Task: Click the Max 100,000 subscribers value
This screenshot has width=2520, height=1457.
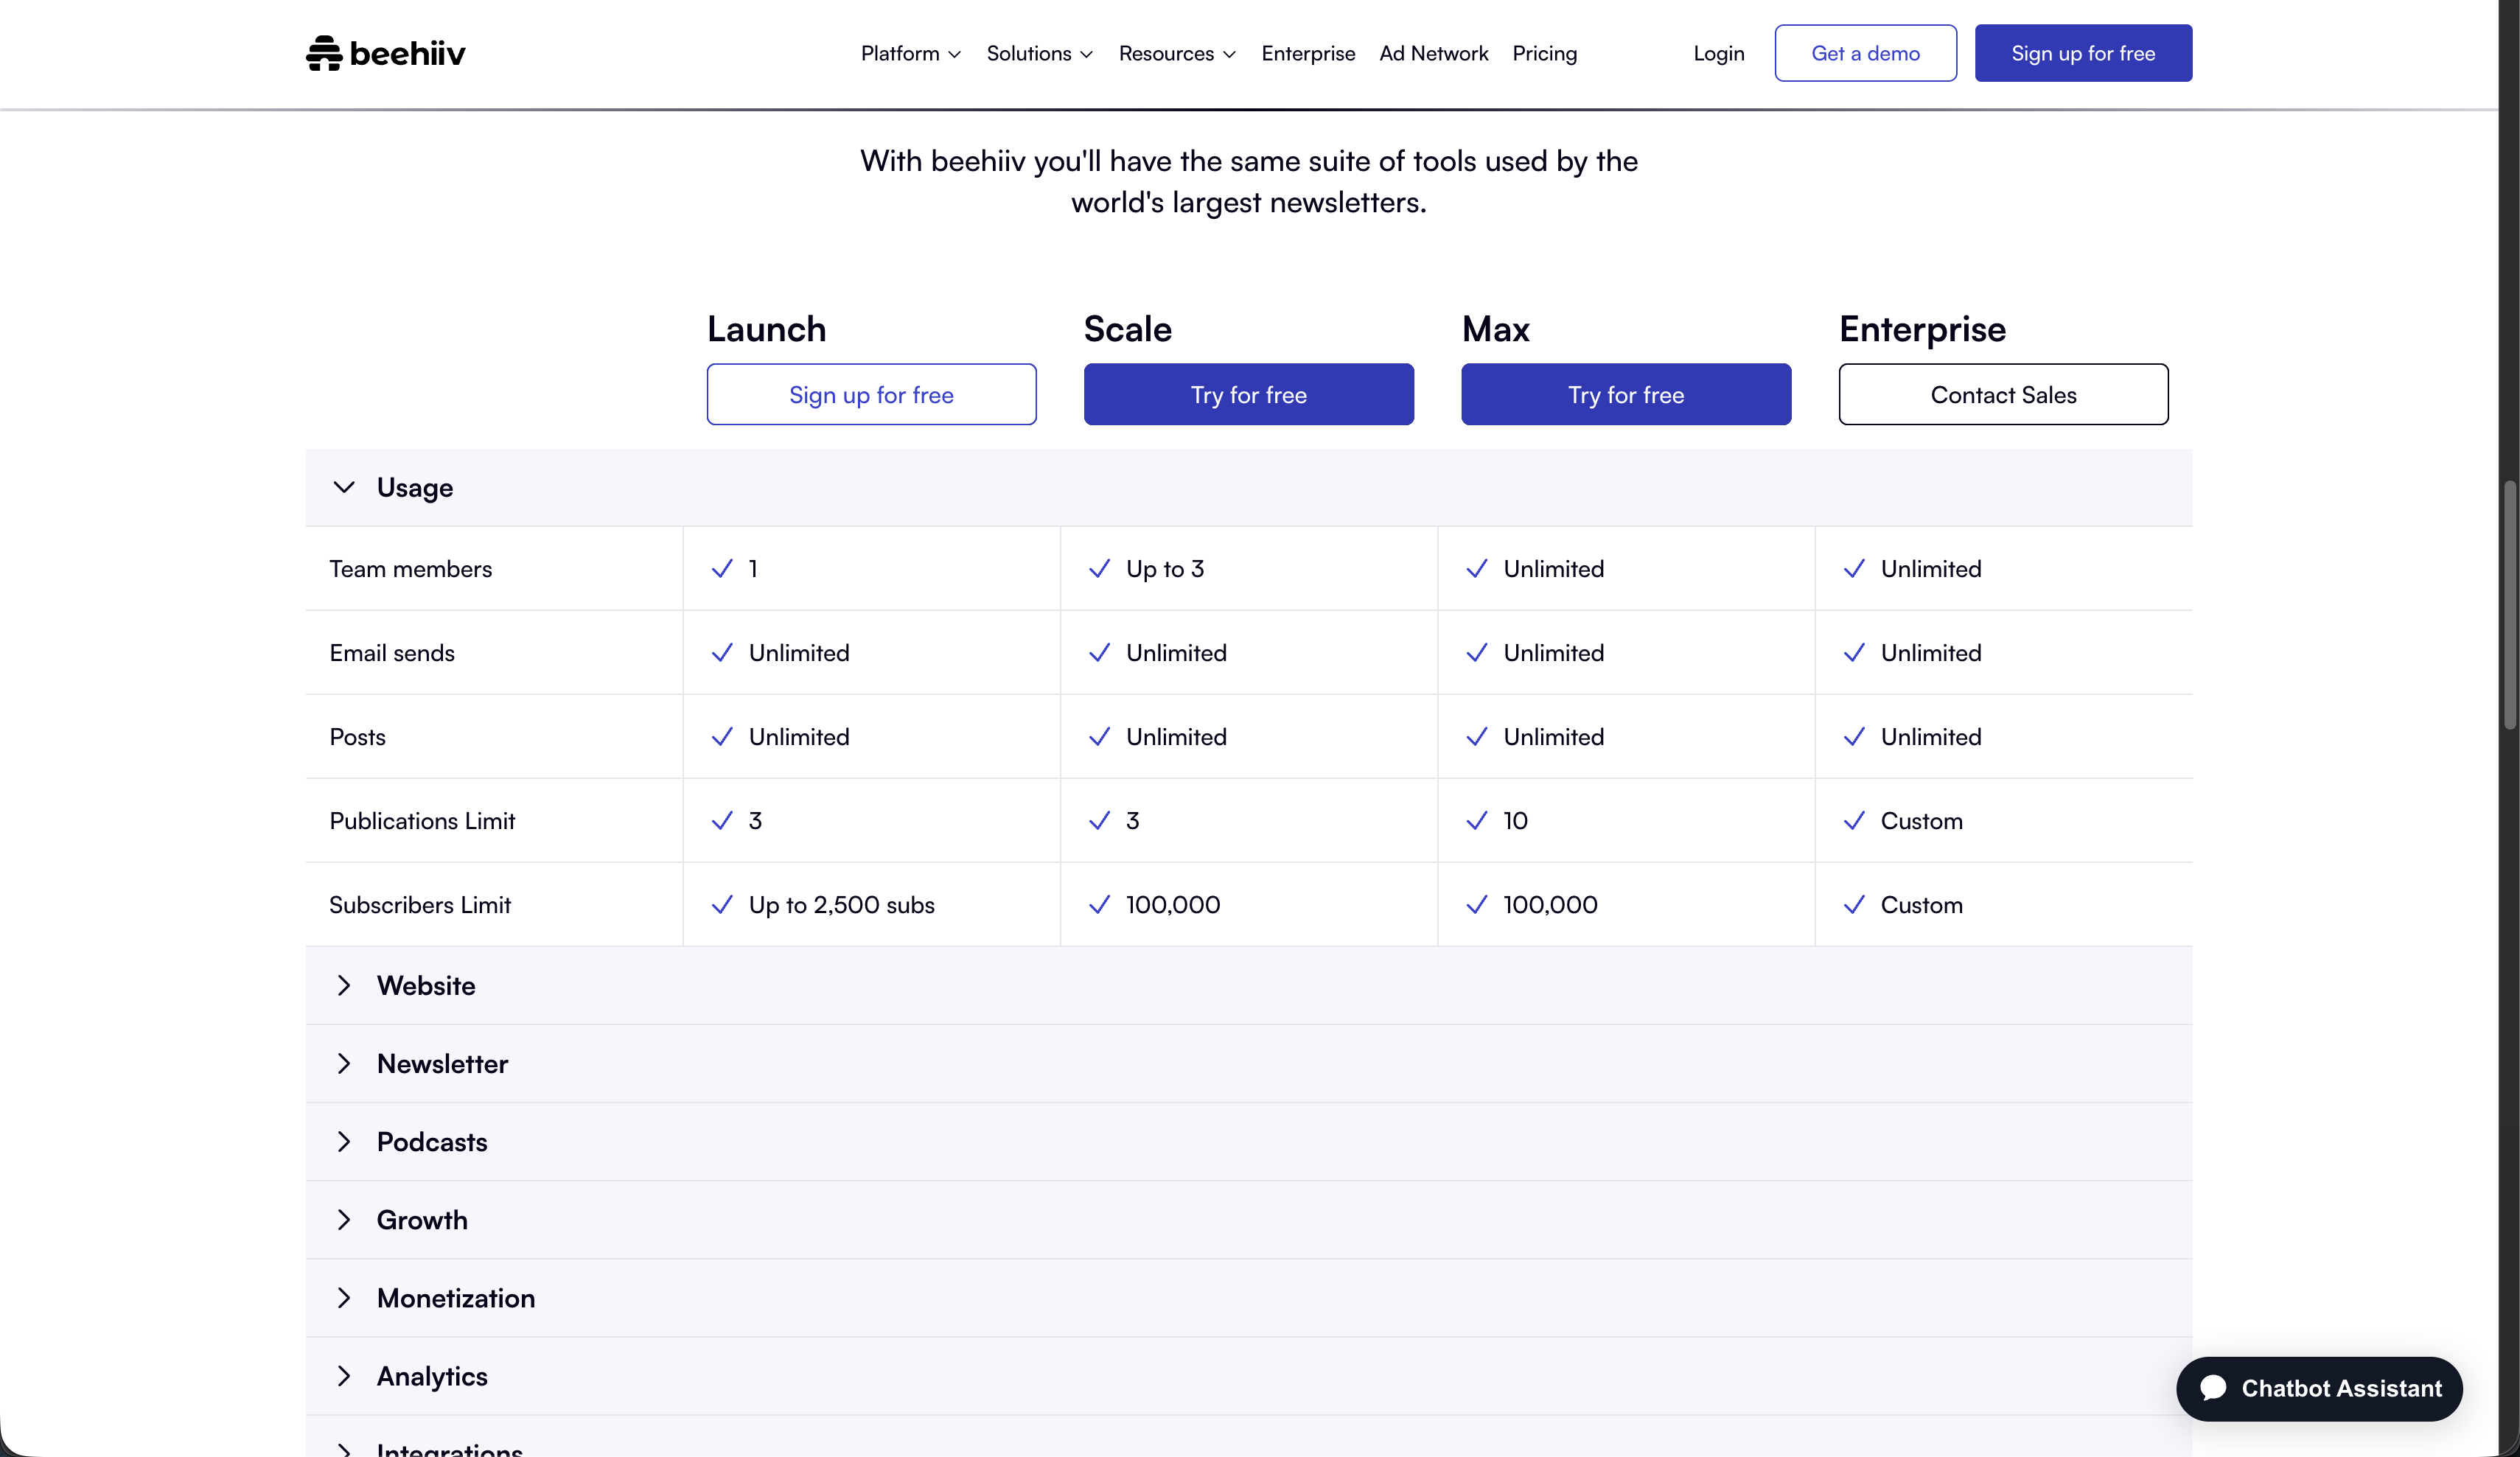Action: pyautogui.click(x=1550, y=904)
